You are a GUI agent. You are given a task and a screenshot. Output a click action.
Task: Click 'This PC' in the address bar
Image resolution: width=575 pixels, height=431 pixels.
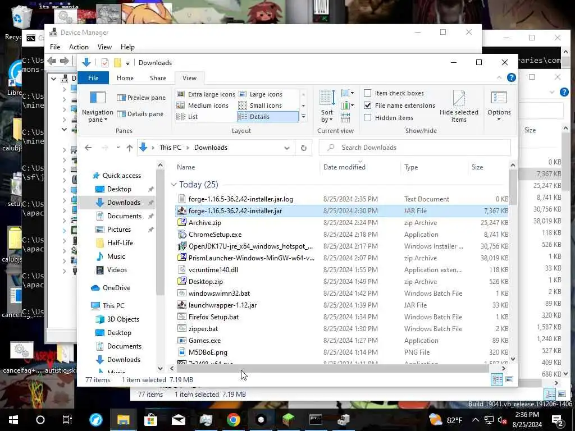point(170,148)
